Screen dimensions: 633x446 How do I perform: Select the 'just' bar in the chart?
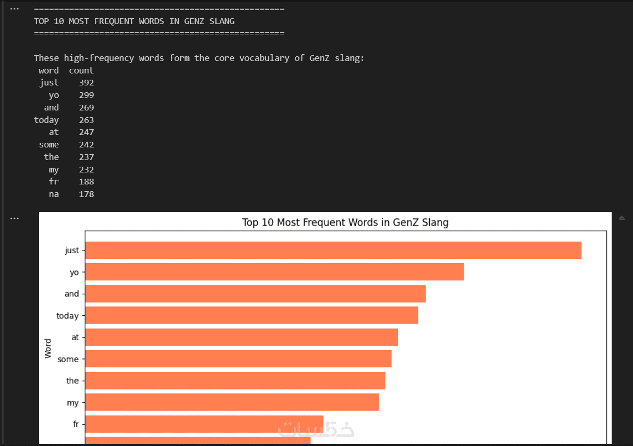point(333,250)
